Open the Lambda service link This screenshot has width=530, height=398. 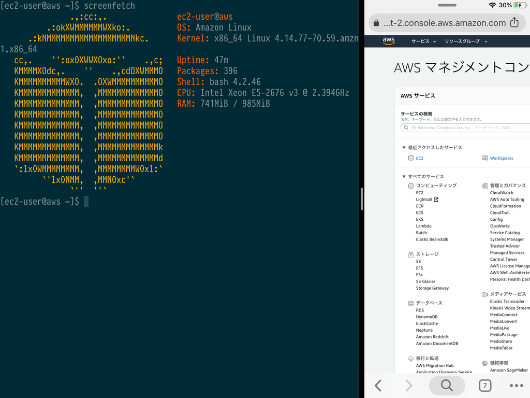423,226
